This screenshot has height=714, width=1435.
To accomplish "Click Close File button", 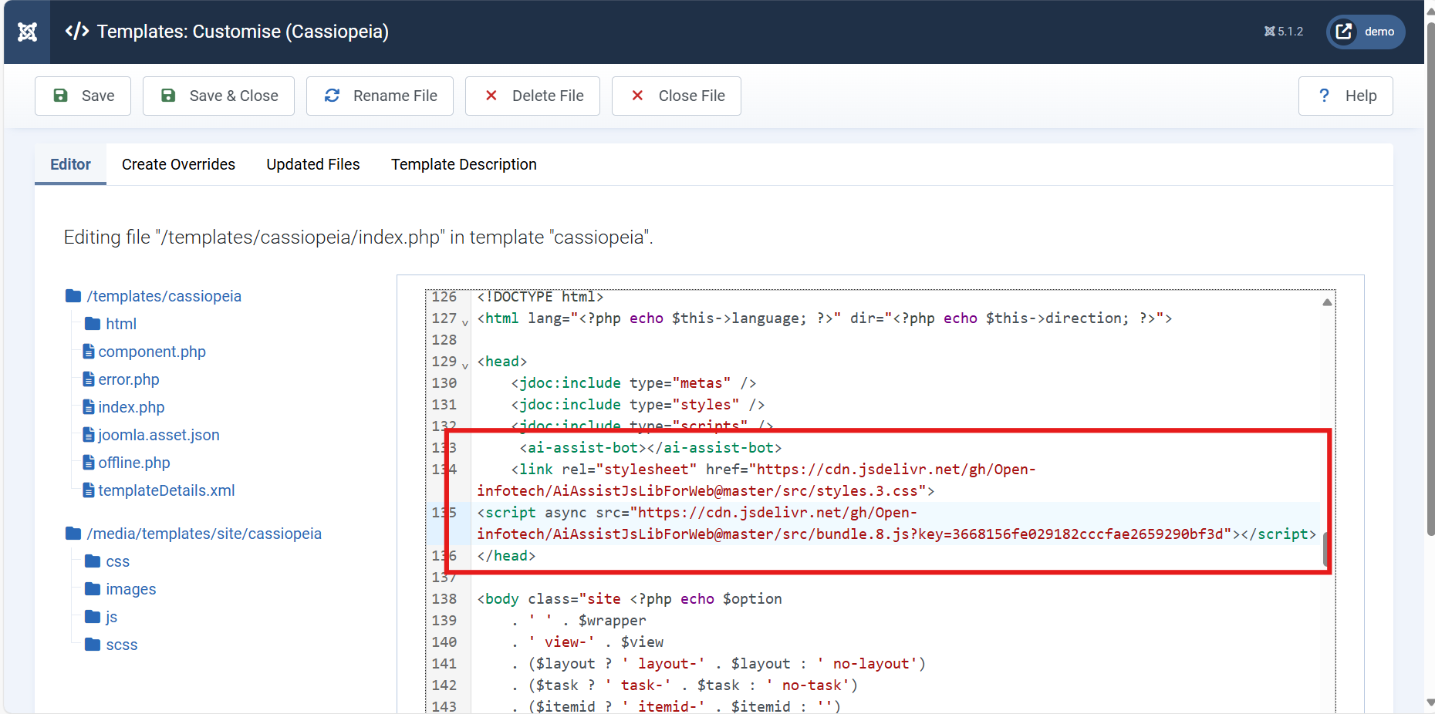I will (676, 96).
